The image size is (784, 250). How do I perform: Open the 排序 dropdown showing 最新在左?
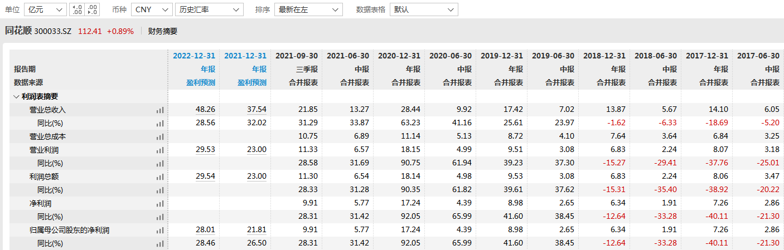tap(308, 9)
